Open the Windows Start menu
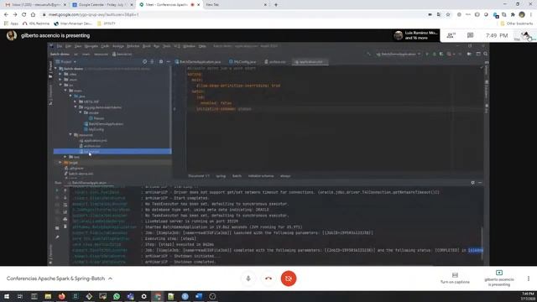Viewport: 537px width, 302px height. (x=7, y=296)
